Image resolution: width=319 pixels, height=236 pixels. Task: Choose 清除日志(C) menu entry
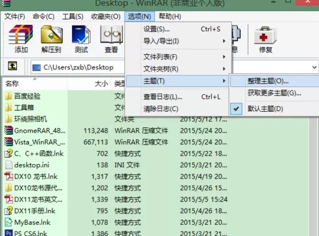178,109
